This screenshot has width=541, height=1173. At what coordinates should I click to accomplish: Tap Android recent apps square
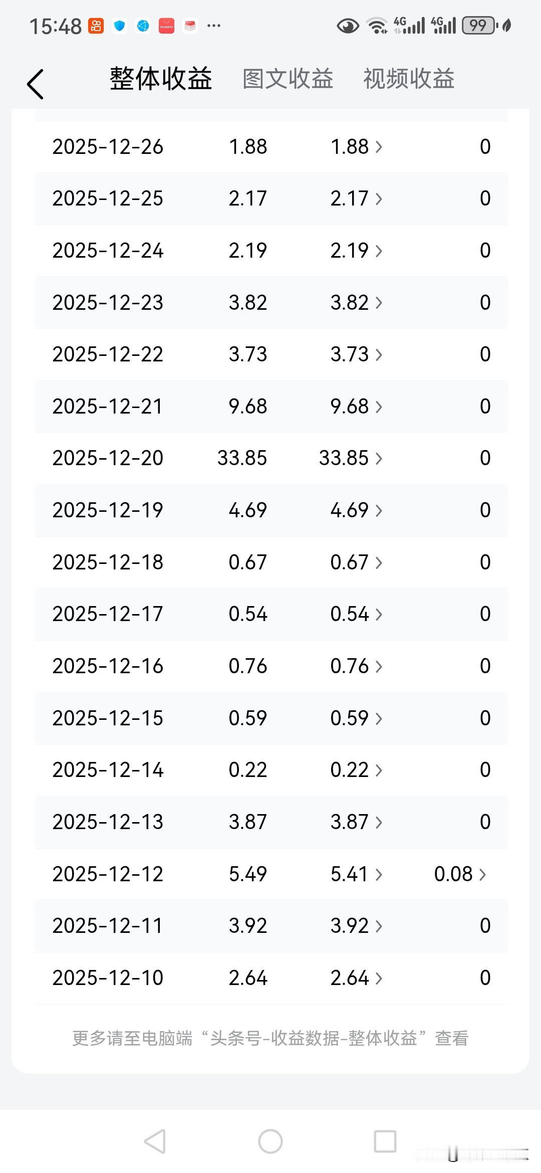pyautogui.click(x=385, y=1141)
